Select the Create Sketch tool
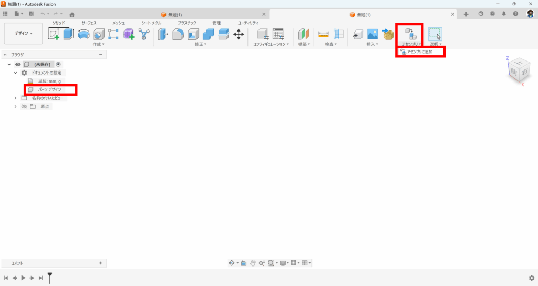The width and height of the screenshot is (538, 286). pos(54,34)
